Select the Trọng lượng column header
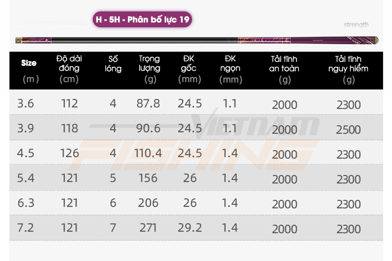The image size is (392, 261). [x=149, y=69]
